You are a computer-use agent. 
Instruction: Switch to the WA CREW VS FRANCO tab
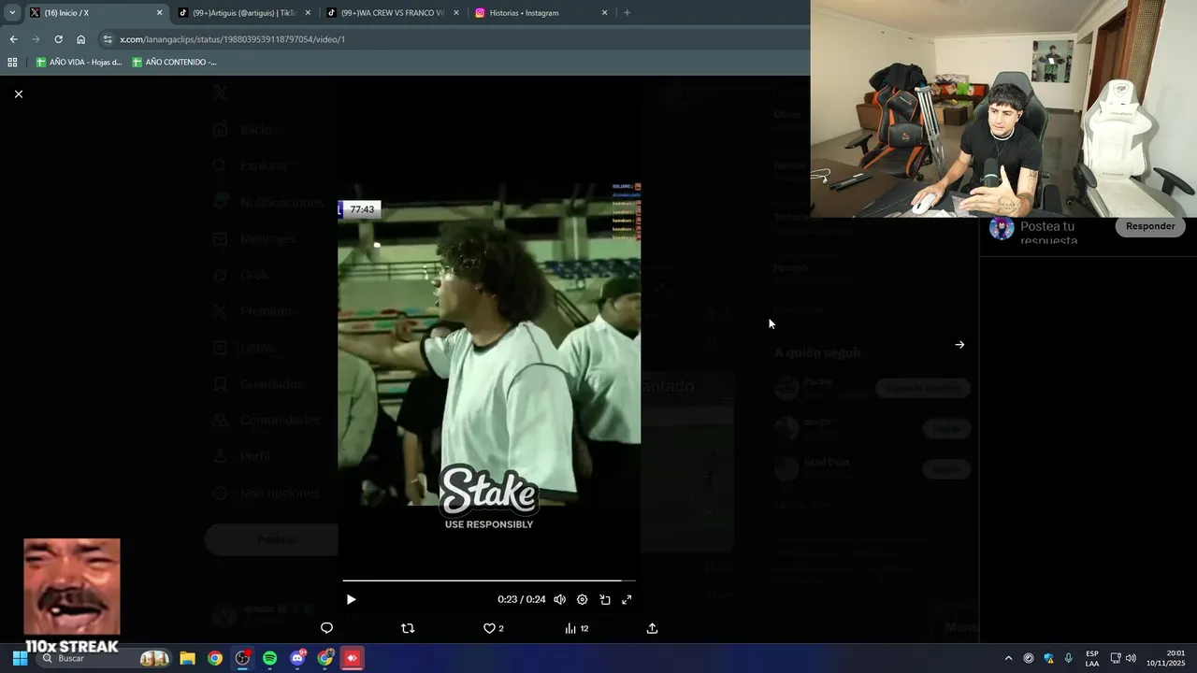[393, 13]
